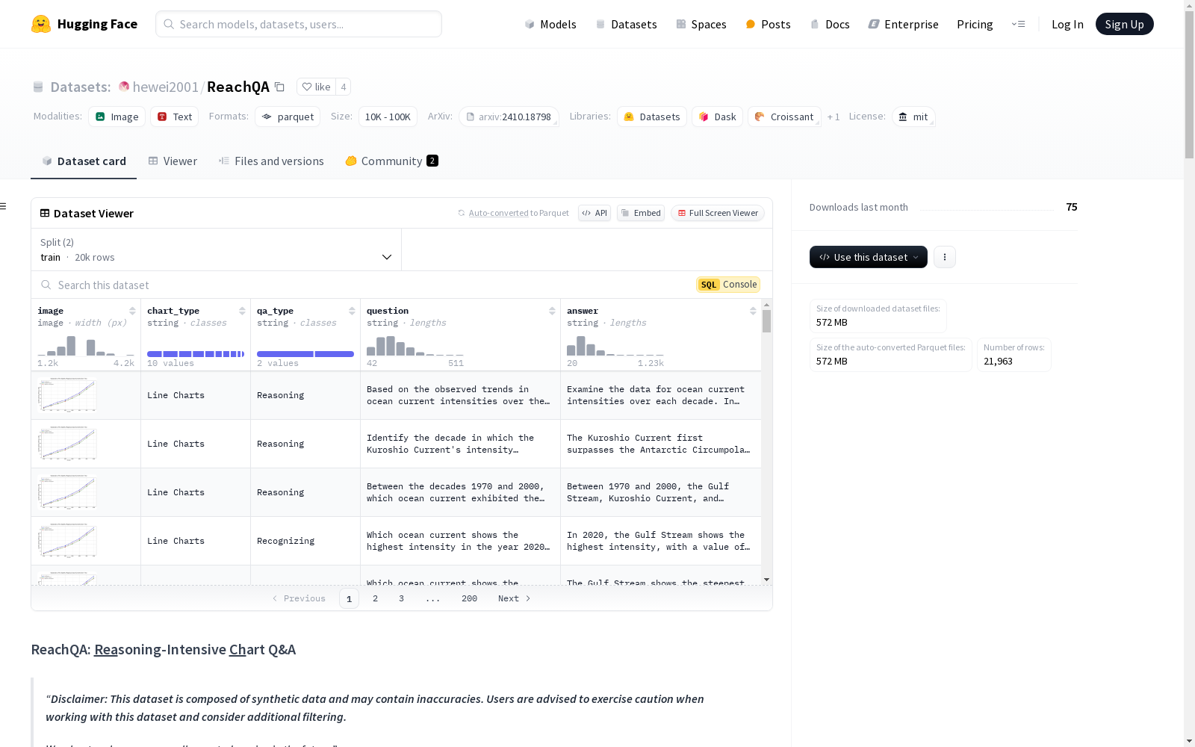Open Full Screen Viewer
The image size is (1195, 747).
point(718,213)
